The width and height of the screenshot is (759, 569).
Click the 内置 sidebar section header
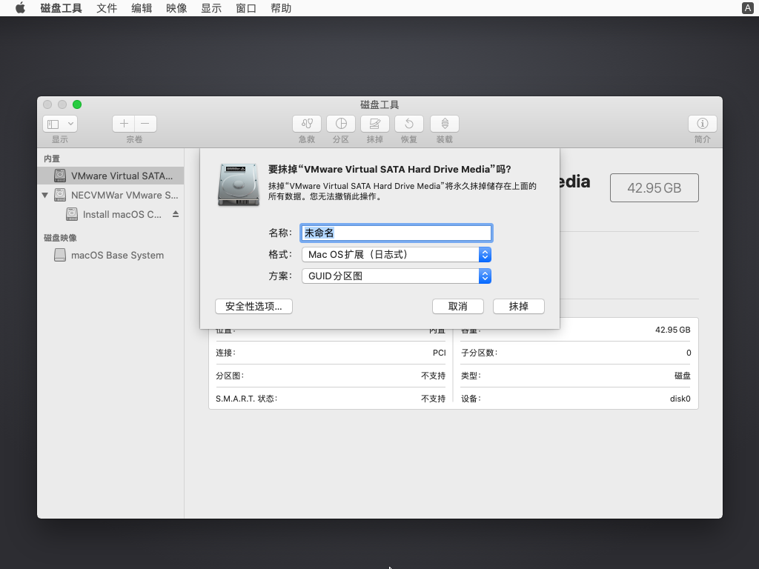52,159
